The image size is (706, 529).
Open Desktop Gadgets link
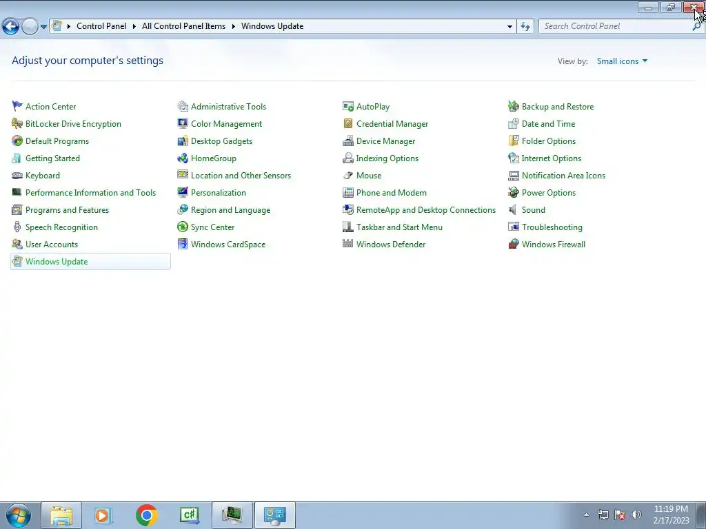tap(221, 141)
